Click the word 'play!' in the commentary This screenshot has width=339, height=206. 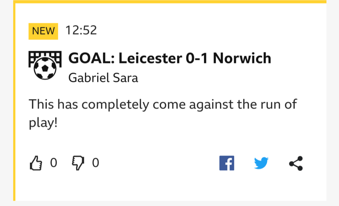point(43,123)
